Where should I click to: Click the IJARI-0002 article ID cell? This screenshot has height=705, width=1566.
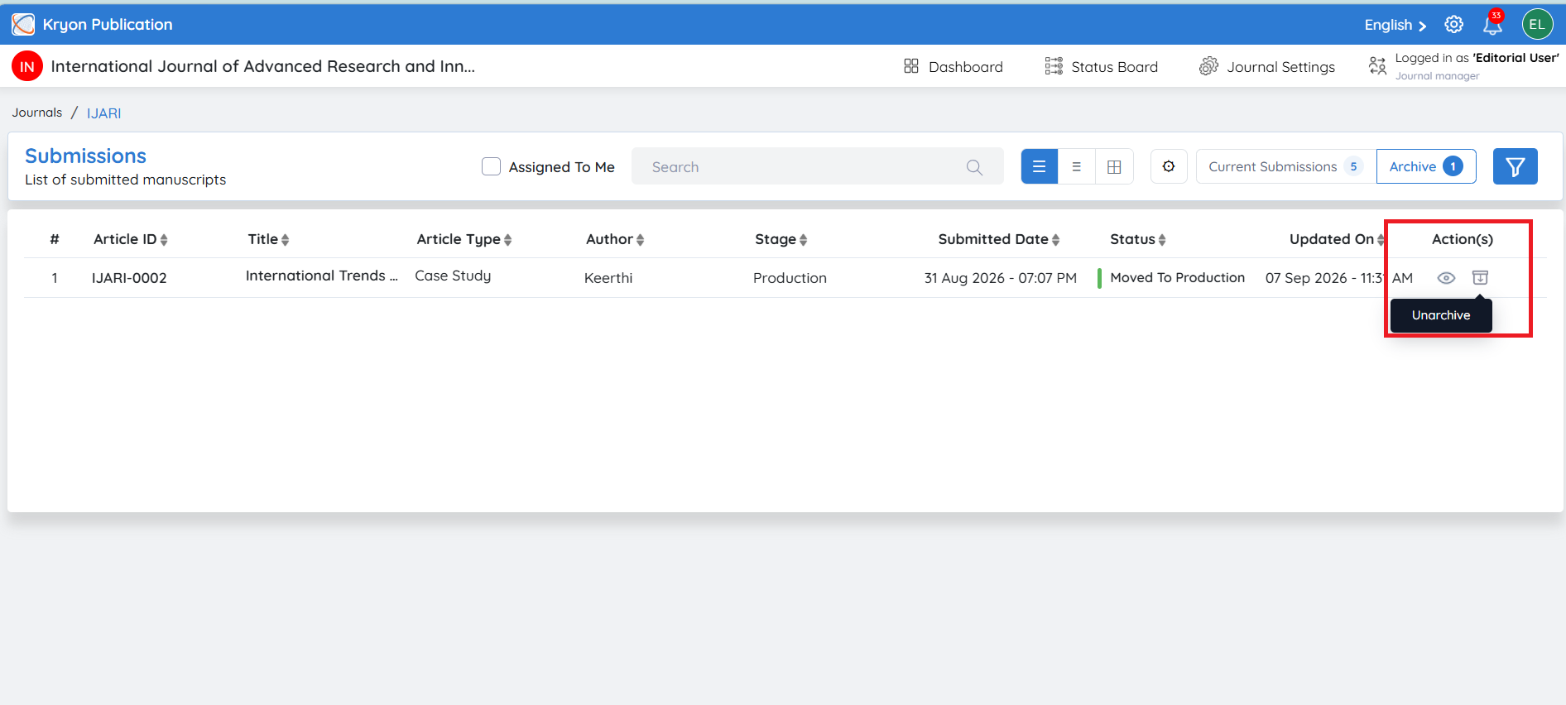[129, 278]
